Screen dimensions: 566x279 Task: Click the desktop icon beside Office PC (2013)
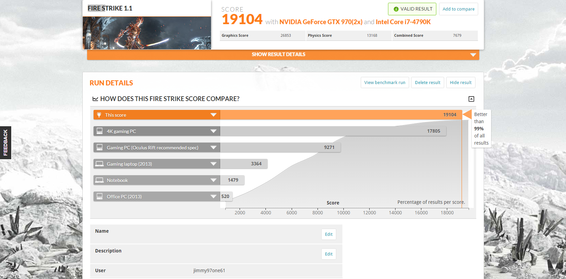(99, 196)
